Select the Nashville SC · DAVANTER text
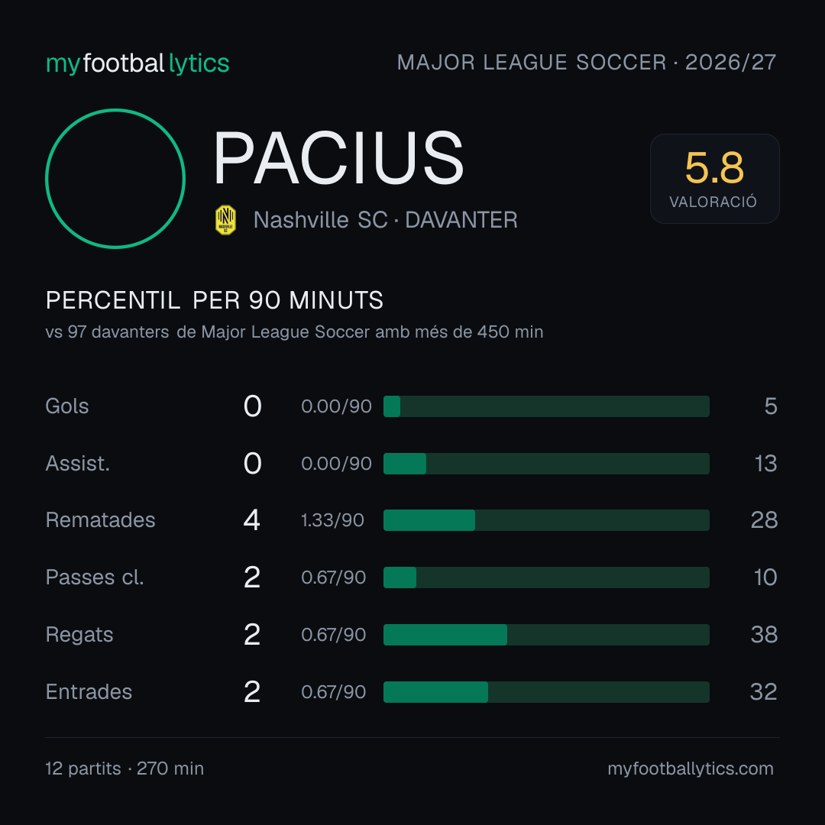 point(386,220)
